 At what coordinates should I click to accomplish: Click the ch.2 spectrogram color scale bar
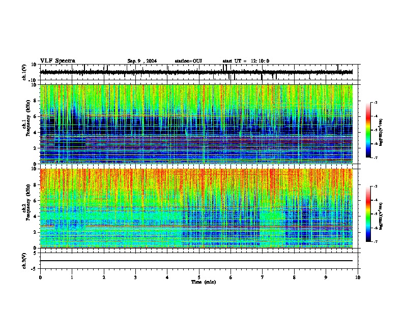point(368,214)
